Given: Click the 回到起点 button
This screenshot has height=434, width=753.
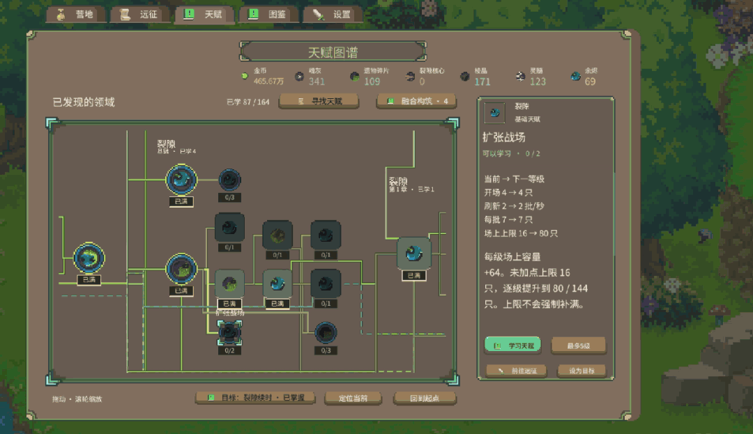Looking at the screenshot, I should pos(425,398).
